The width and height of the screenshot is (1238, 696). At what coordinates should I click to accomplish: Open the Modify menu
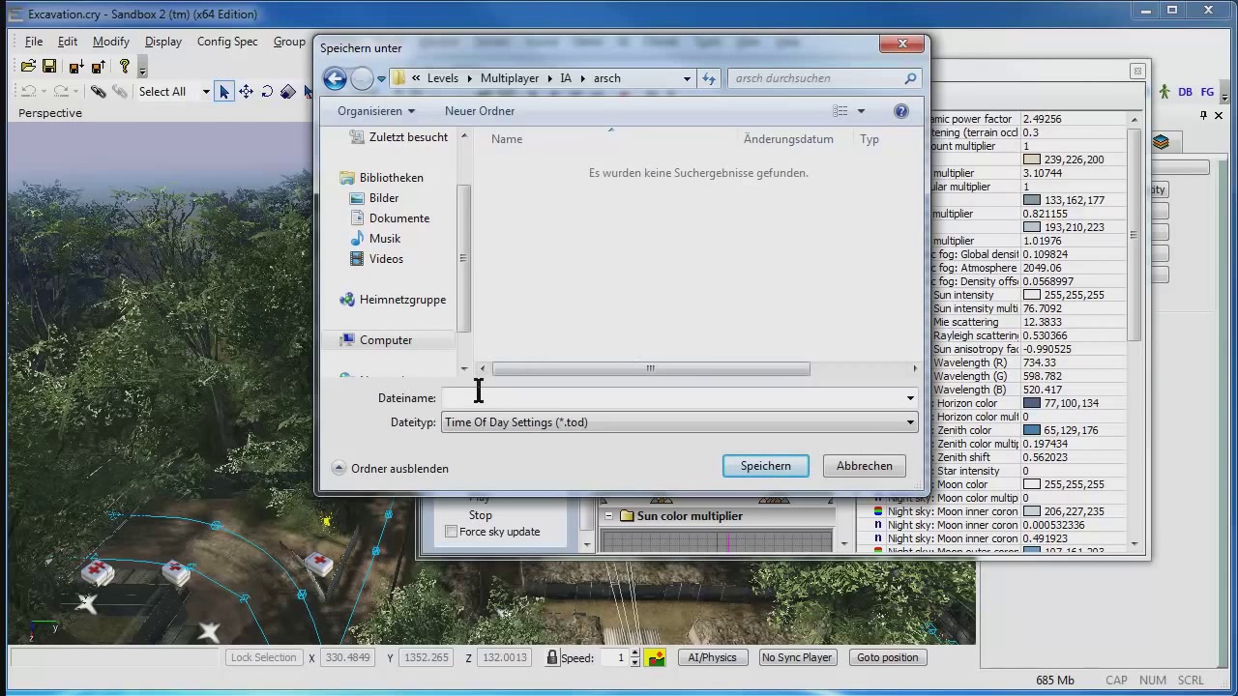click(x=111, y=42)
